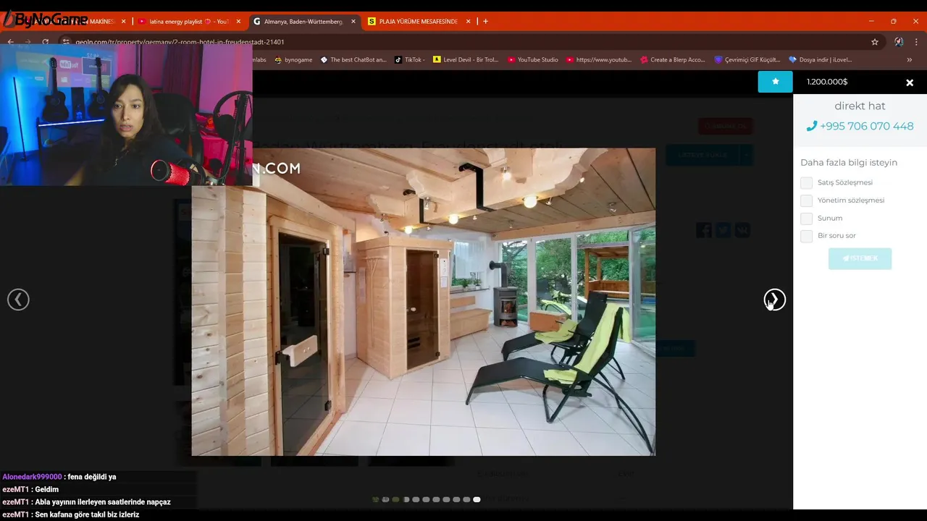Open a new browser tab
Screen dimensions: 927x521
[x=485, y=21]
